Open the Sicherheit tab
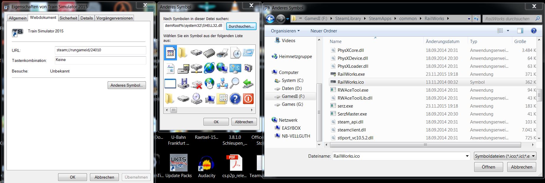Image resolution: width=545 pixels, height=183 pixels. (68, 18)
